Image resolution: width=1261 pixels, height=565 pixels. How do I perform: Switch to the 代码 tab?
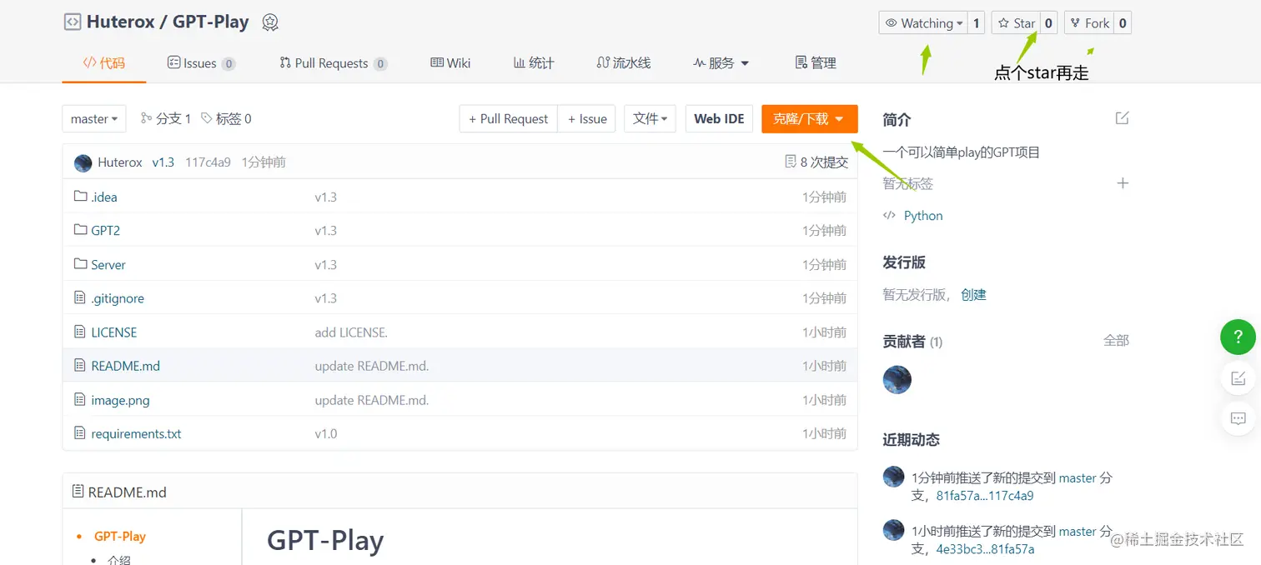coord(104,63)
